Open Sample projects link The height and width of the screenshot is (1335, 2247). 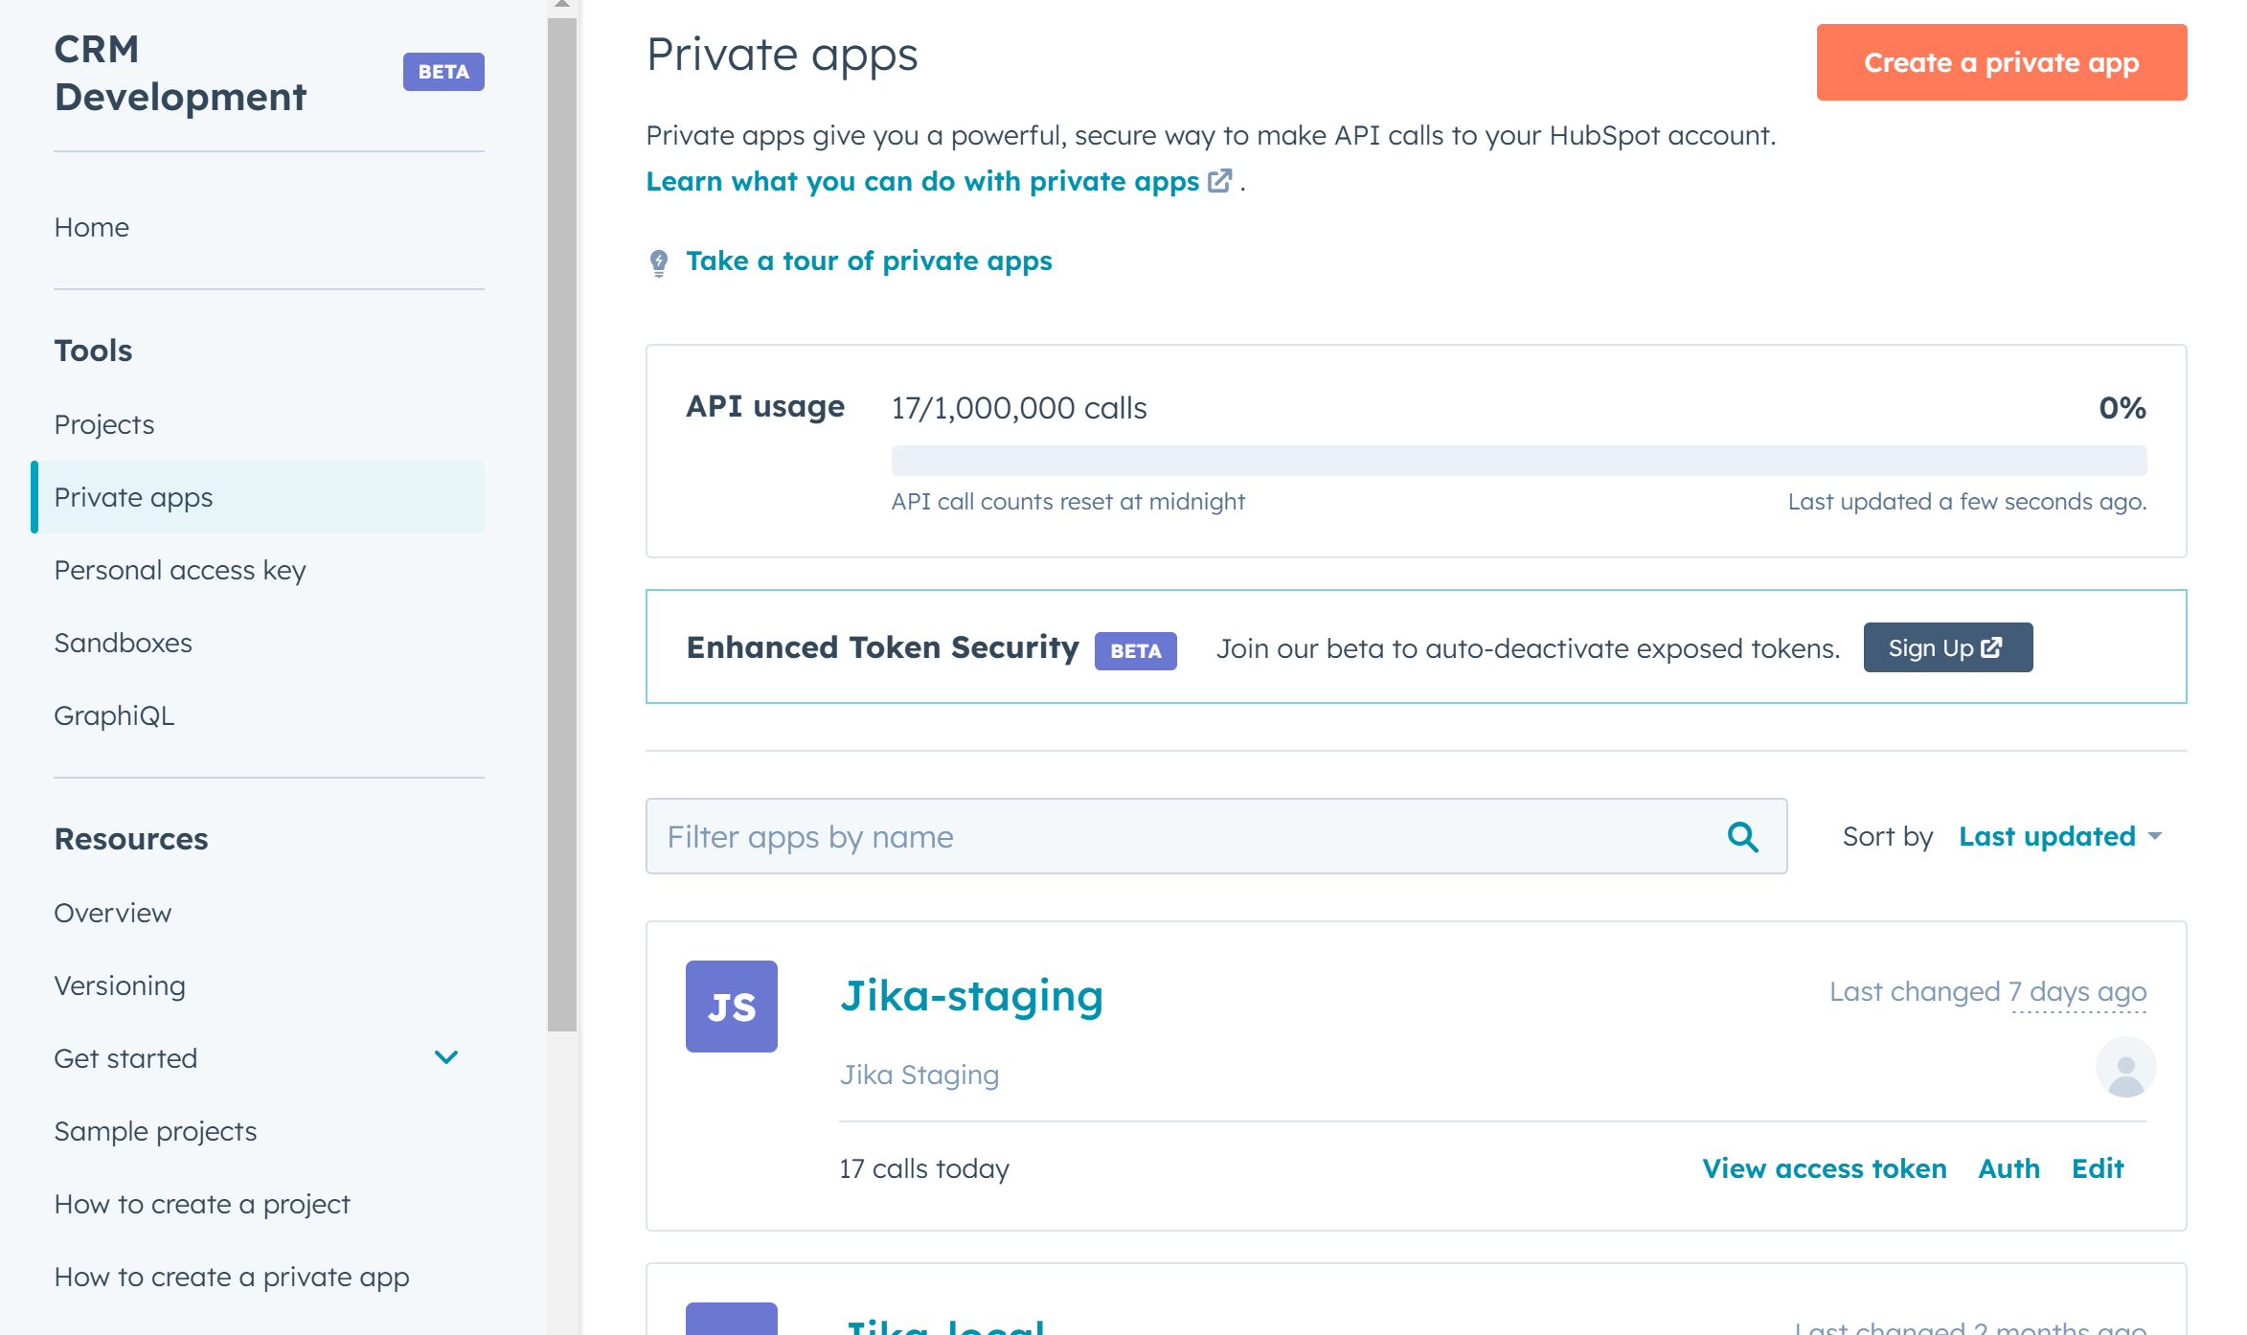pyautogui.click(x=155, y=1131)
